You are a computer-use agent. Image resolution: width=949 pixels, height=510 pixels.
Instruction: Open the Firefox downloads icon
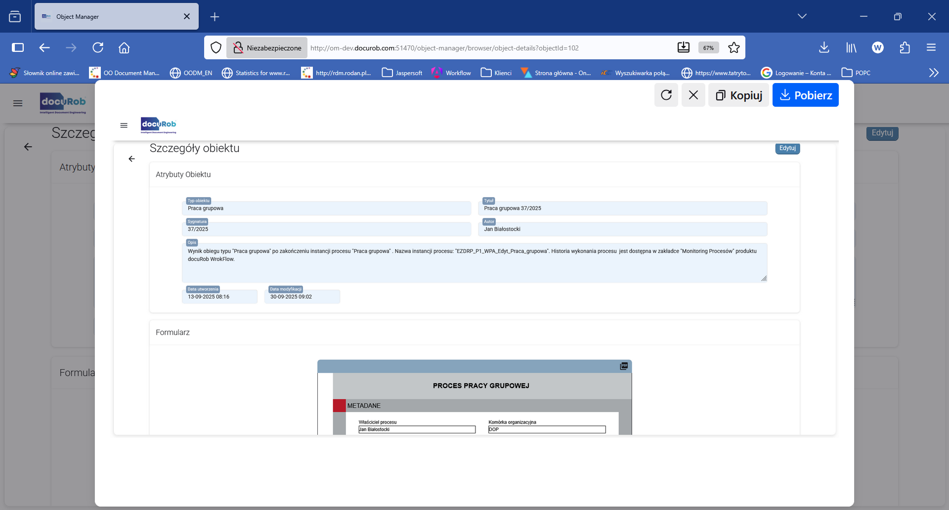(x=824, y=47)
